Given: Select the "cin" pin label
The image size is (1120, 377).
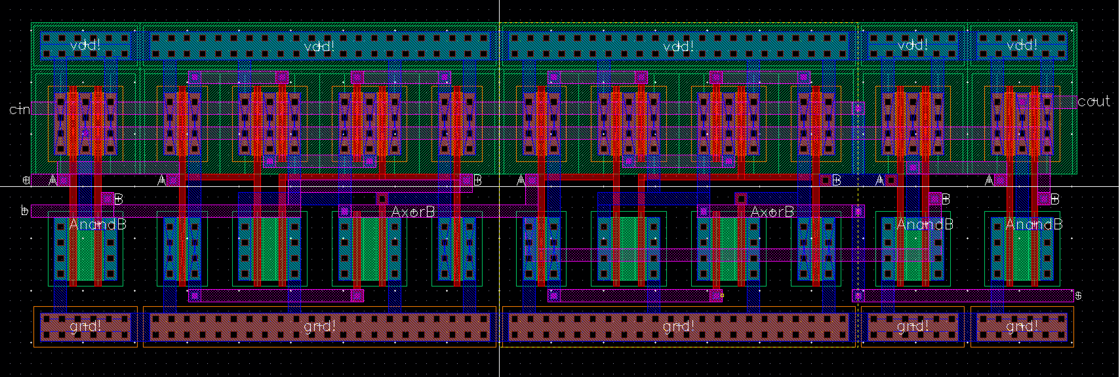Looking at the screenshot, I should pyautogui.click(x=20, y=109).
